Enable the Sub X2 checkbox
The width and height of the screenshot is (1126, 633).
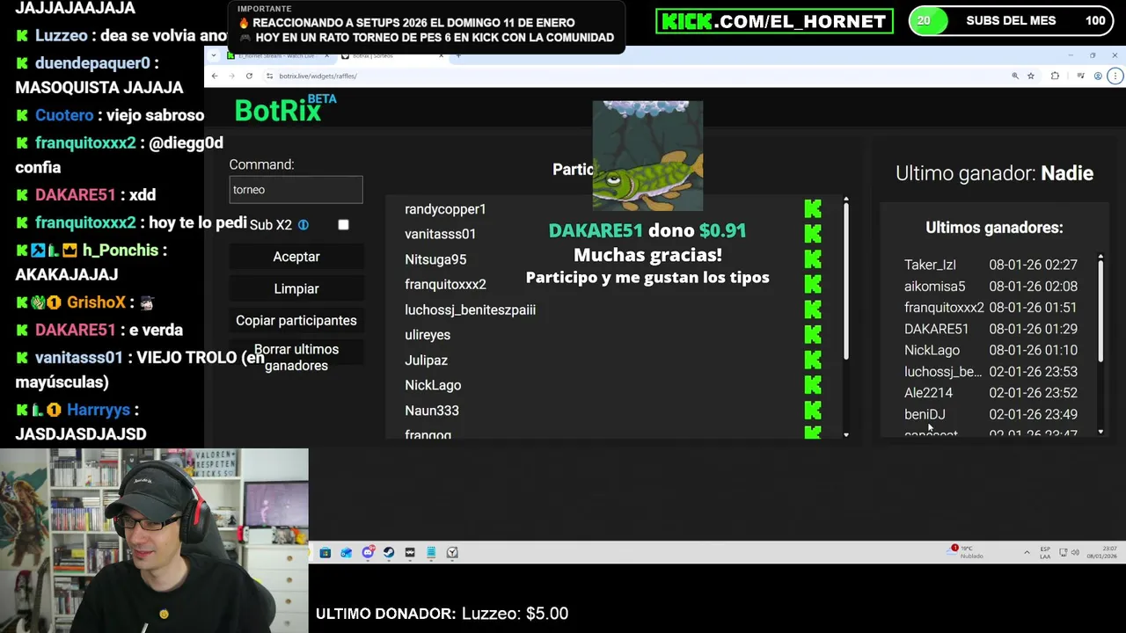tap(343, 224)
